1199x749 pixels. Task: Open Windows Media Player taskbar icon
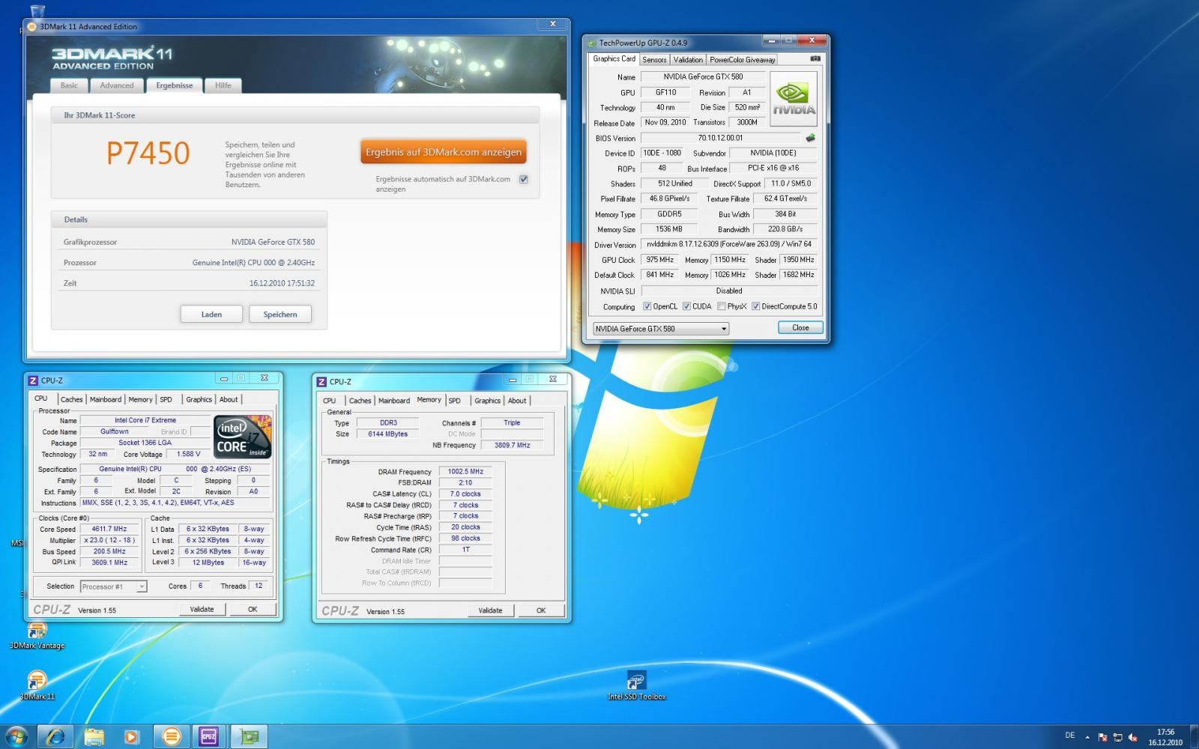pyautogui.click(x=132, y=737)
